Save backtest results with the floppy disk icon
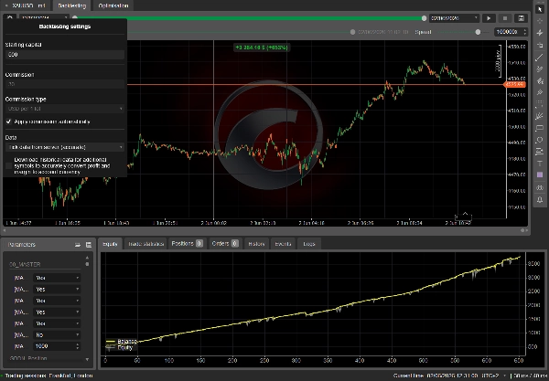 pos(521,18)
